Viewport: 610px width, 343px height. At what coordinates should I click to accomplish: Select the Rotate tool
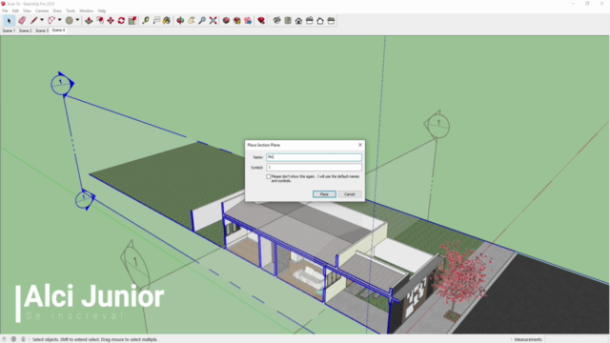tap(121, 21)
